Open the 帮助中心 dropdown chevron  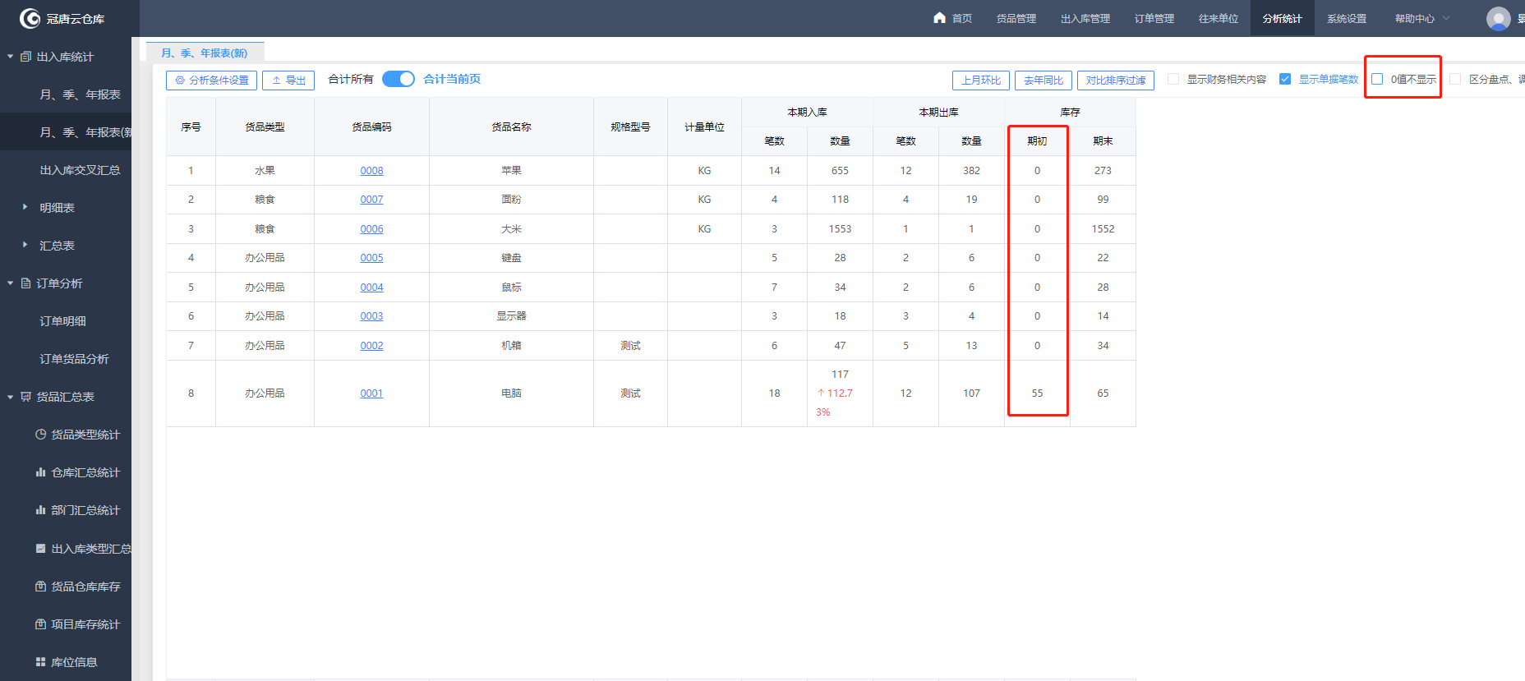pos(1446,18)
